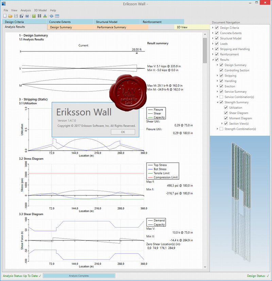Click the New file toolbar icon
Screen dimensions: 272x281
5,16
